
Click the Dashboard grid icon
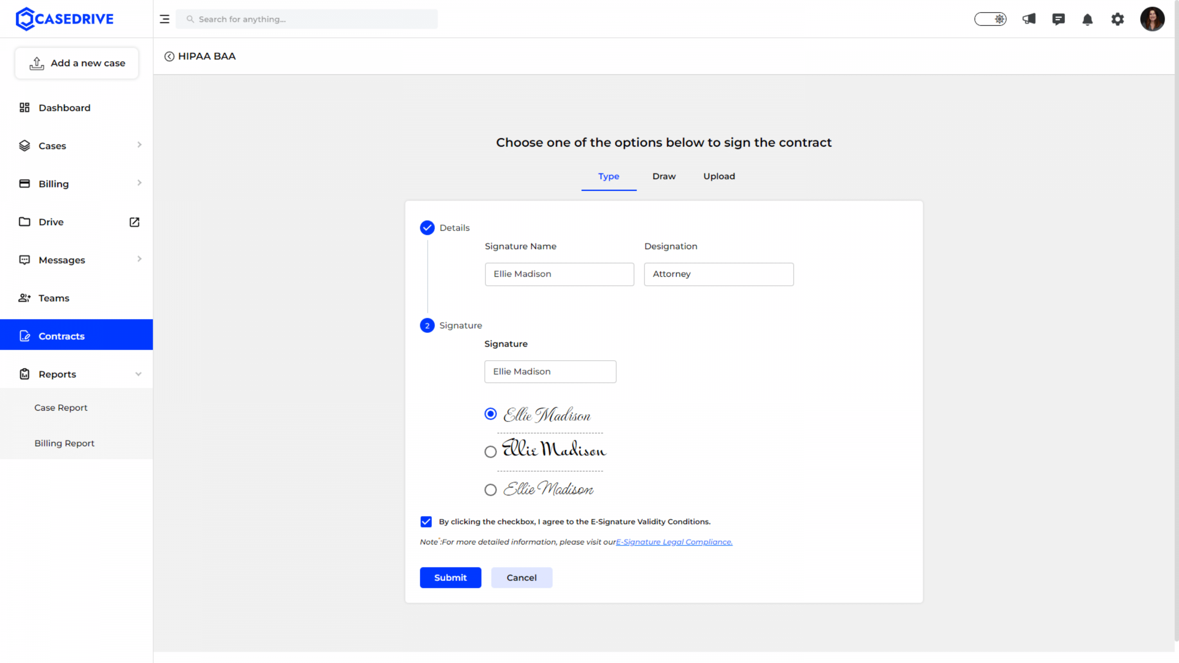click(24, 108)
